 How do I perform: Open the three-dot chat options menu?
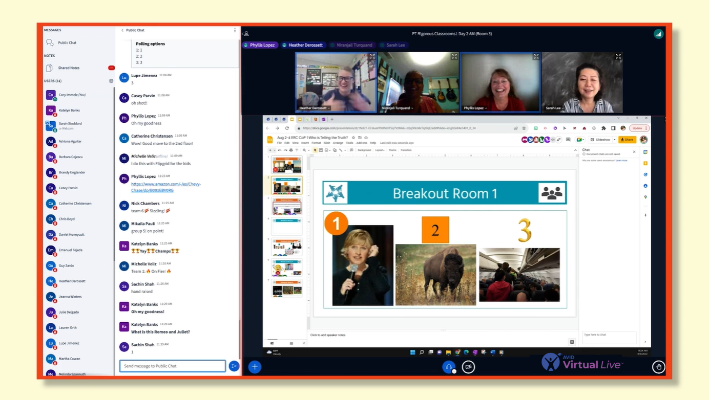(235, 30)
